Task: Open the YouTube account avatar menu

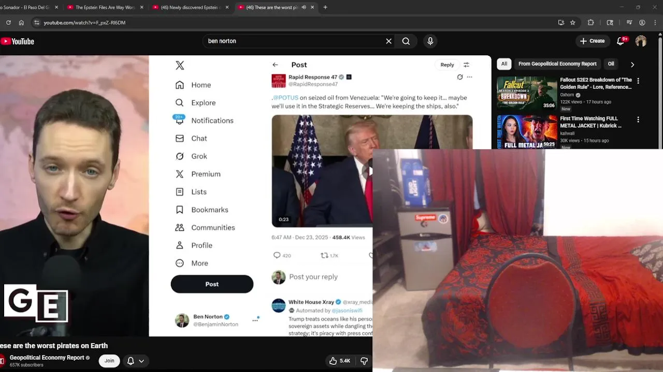Action: [x=641, y=41]
